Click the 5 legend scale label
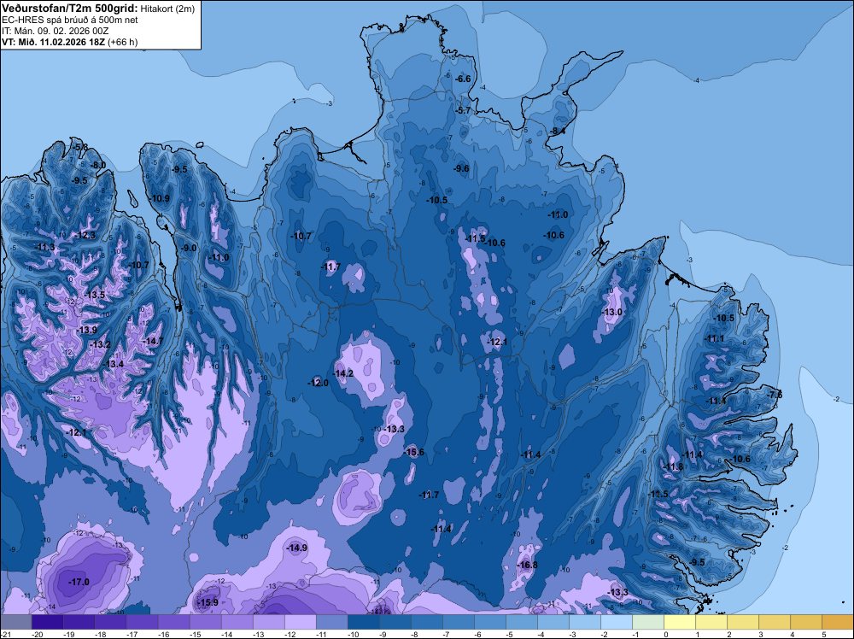Viewport: 854px width, 639px height. [x=823, y=635]
